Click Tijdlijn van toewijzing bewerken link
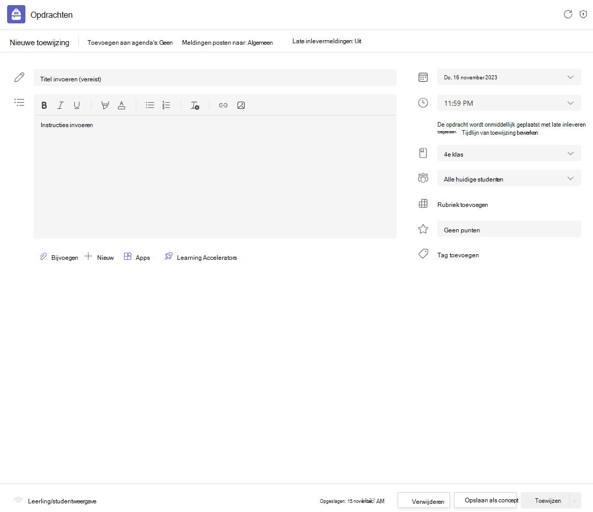Image resolution: width=593 pixels, height=512 pixels. coord(499,133)
